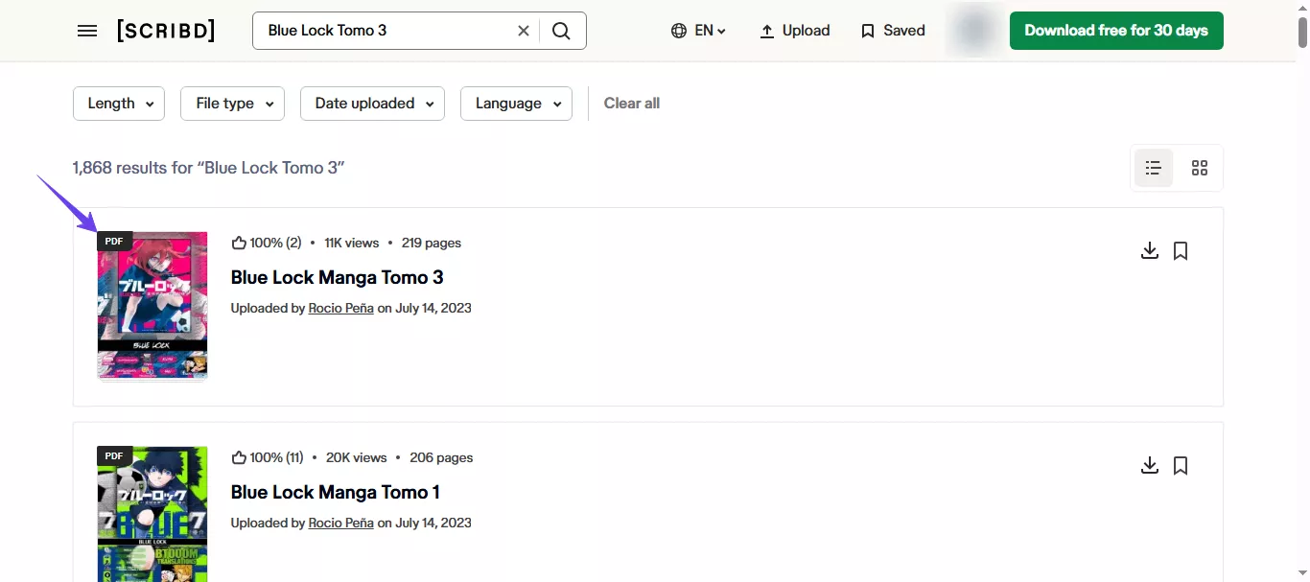Click Clear all to reset filters
Screen dimensions: 1310x582
click(x=631, y=103)
